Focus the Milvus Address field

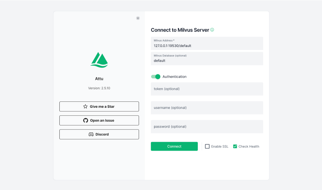click(207, 43)
